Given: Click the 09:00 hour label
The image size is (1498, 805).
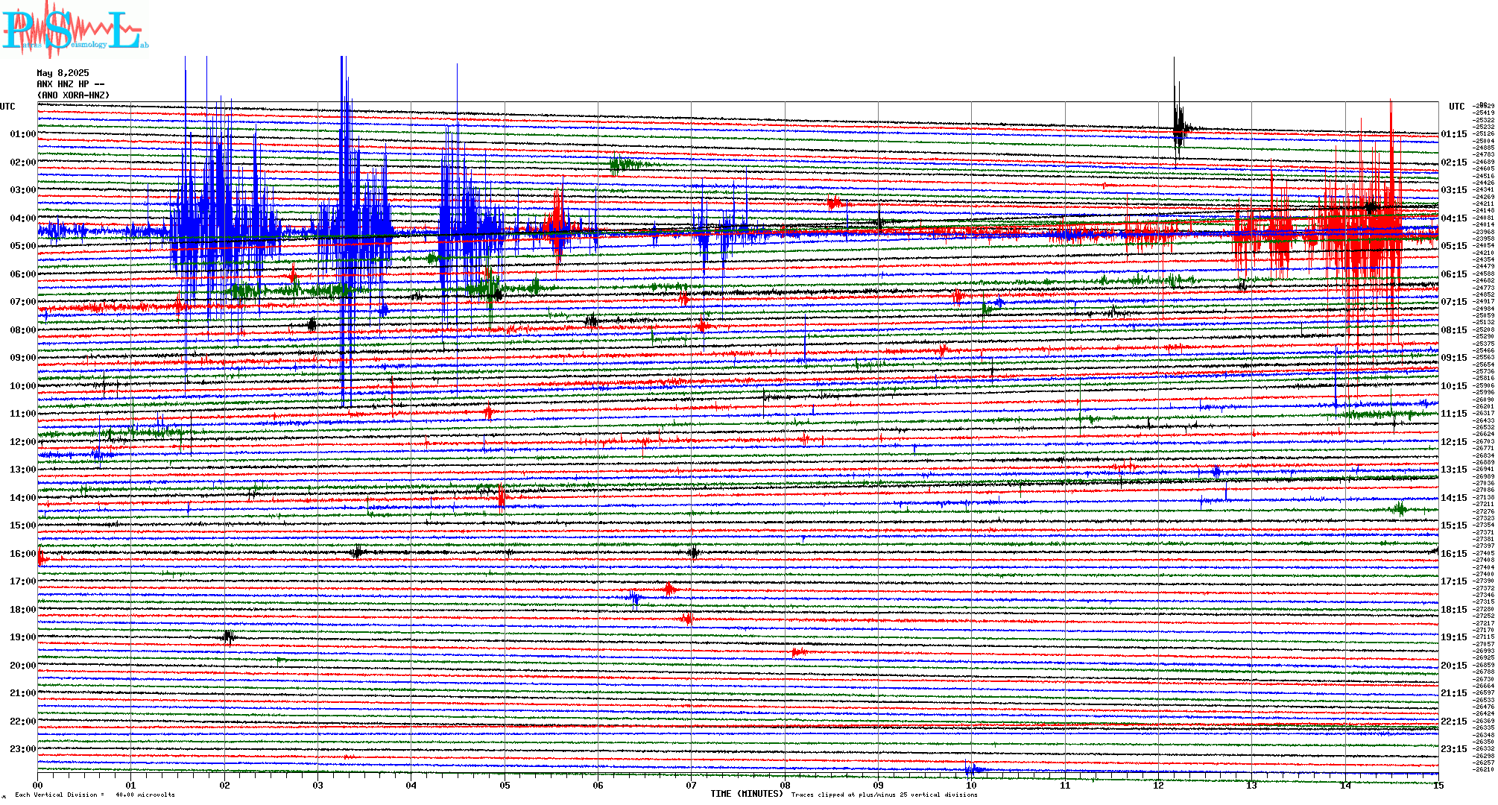Looking at the screenshot, I should point(22,358).
